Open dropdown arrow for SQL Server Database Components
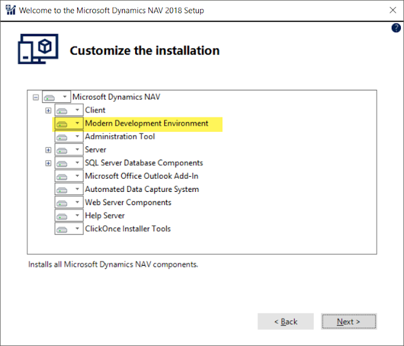The width and height of the screenshot is (404, 346). (x=77, y=162)
